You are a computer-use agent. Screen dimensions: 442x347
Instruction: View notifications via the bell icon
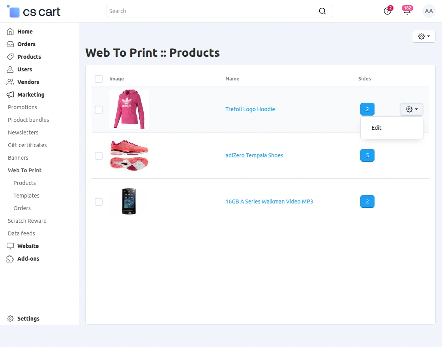pyautogui.click(x=407, y=11)
